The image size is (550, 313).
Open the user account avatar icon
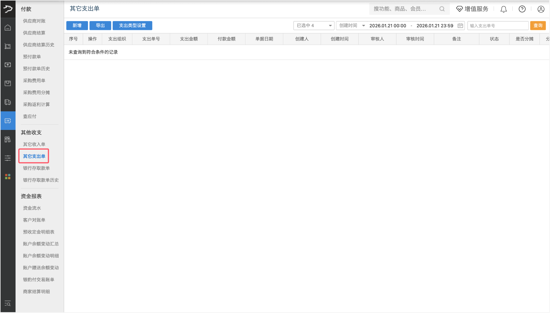(541, 9)
